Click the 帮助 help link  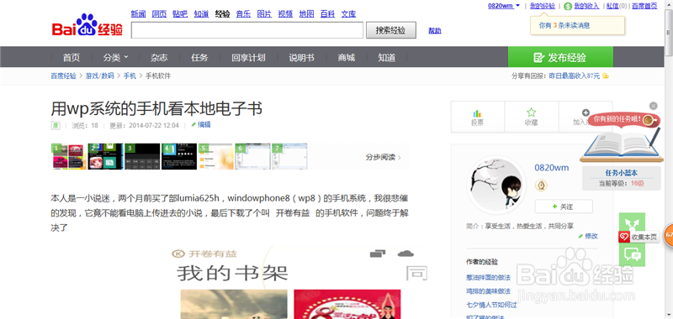[435, 31]
